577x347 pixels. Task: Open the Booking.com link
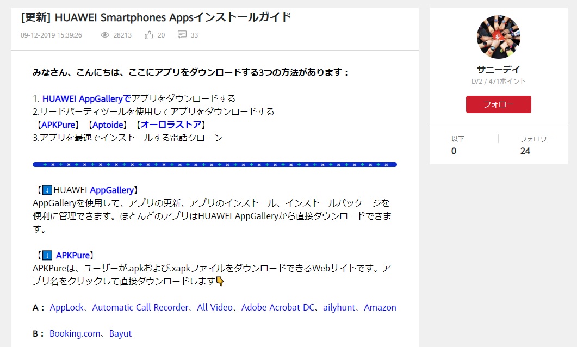point(75,334)
